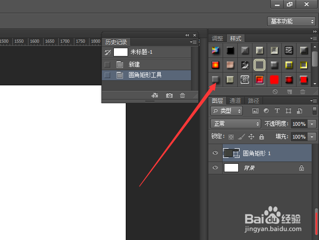This screenshot has height=240, width=319.
Task: Collapse right panel dock with double arrows
Action: (315, 31)
